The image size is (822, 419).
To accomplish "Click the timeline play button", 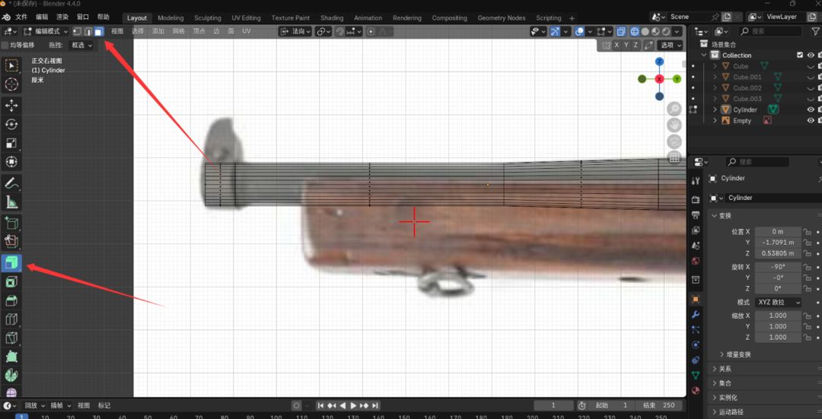I will (x=353, y=405).
